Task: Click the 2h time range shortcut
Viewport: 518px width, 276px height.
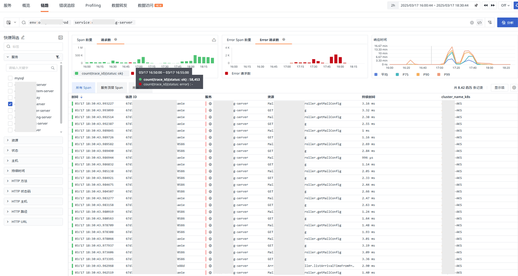Action: 393,5
